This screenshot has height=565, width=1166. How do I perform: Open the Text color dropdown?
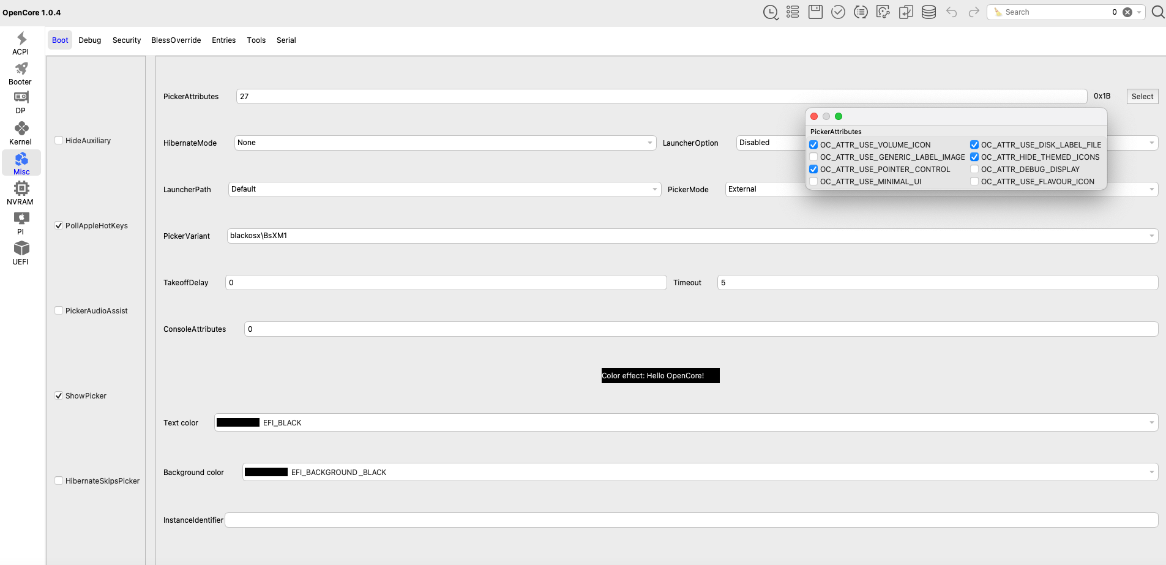click(x=686, y=422)
